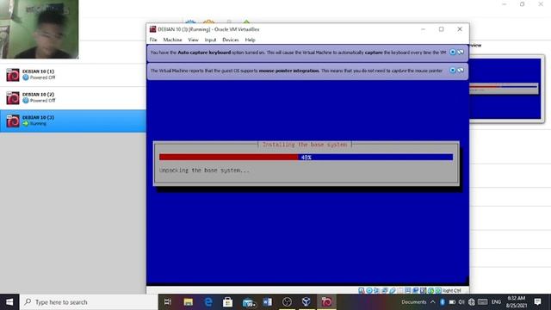Click the VM preview thumbnail in VirtualBox Manager
The height and width of the screenshot is (310, 551).
(x=505, y=89)
